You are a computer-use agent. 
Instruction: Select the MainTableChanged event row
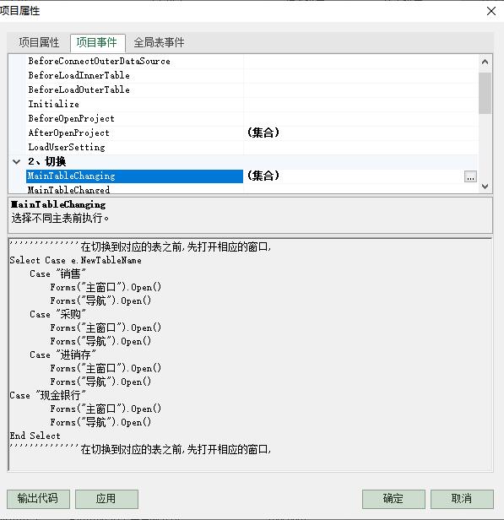[243, 189]
